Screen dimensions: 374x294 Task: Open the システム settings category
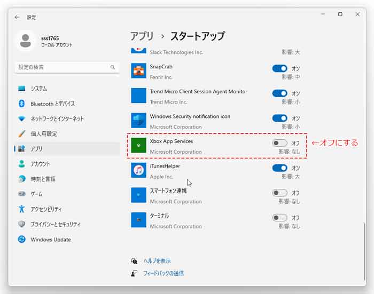(67, 89)
